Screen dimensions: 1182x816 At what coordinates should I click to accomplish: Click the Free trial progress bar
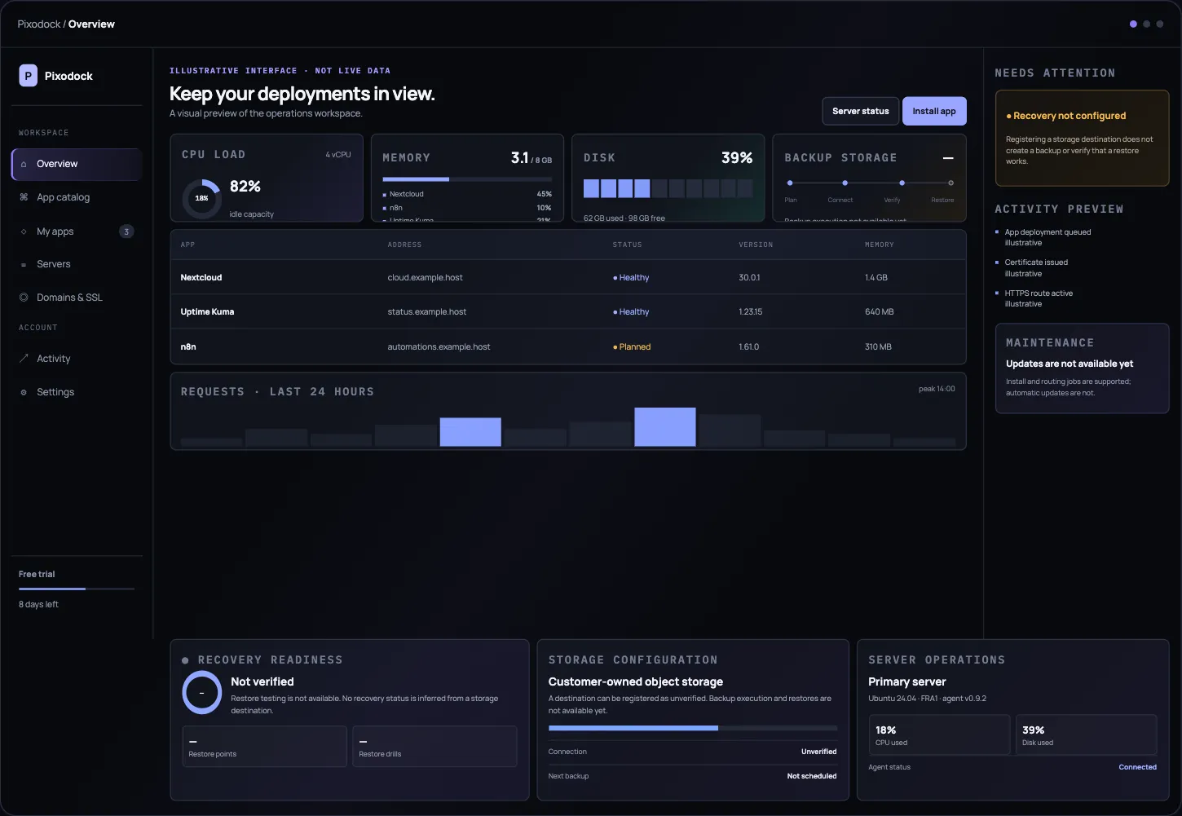coord(77,589)
